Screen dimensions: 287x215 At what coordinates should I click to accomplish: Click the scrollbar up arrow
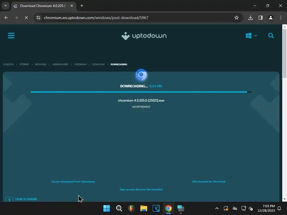coord(284,27)
